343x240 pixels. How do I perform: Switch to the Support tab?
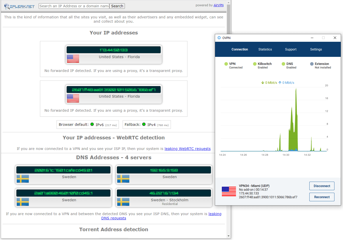coord(290,49)
